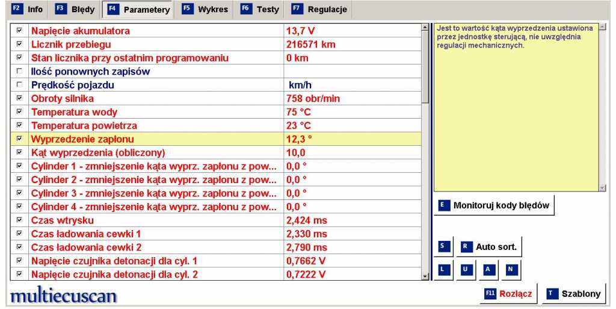Image resolution: width=616 pixels, height=309 pixels.
Task: Click the Rozłącz disconnect button
Action: coord(508,294)
